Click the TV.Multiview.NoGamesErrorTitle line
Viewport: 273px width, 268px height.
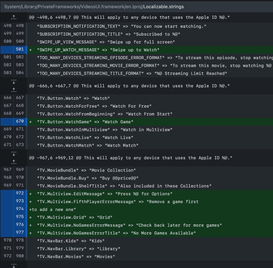click(116, 233)
